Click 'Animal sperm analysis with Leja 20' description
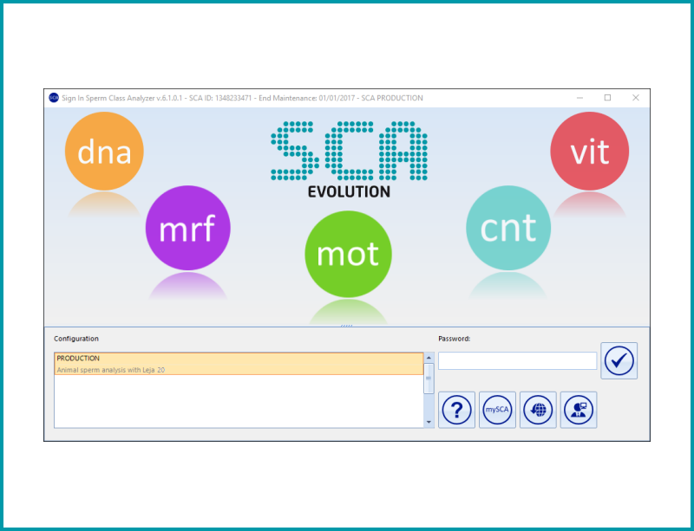The height and width of the screenshot is (531, 694). click(x=111, y=370)
